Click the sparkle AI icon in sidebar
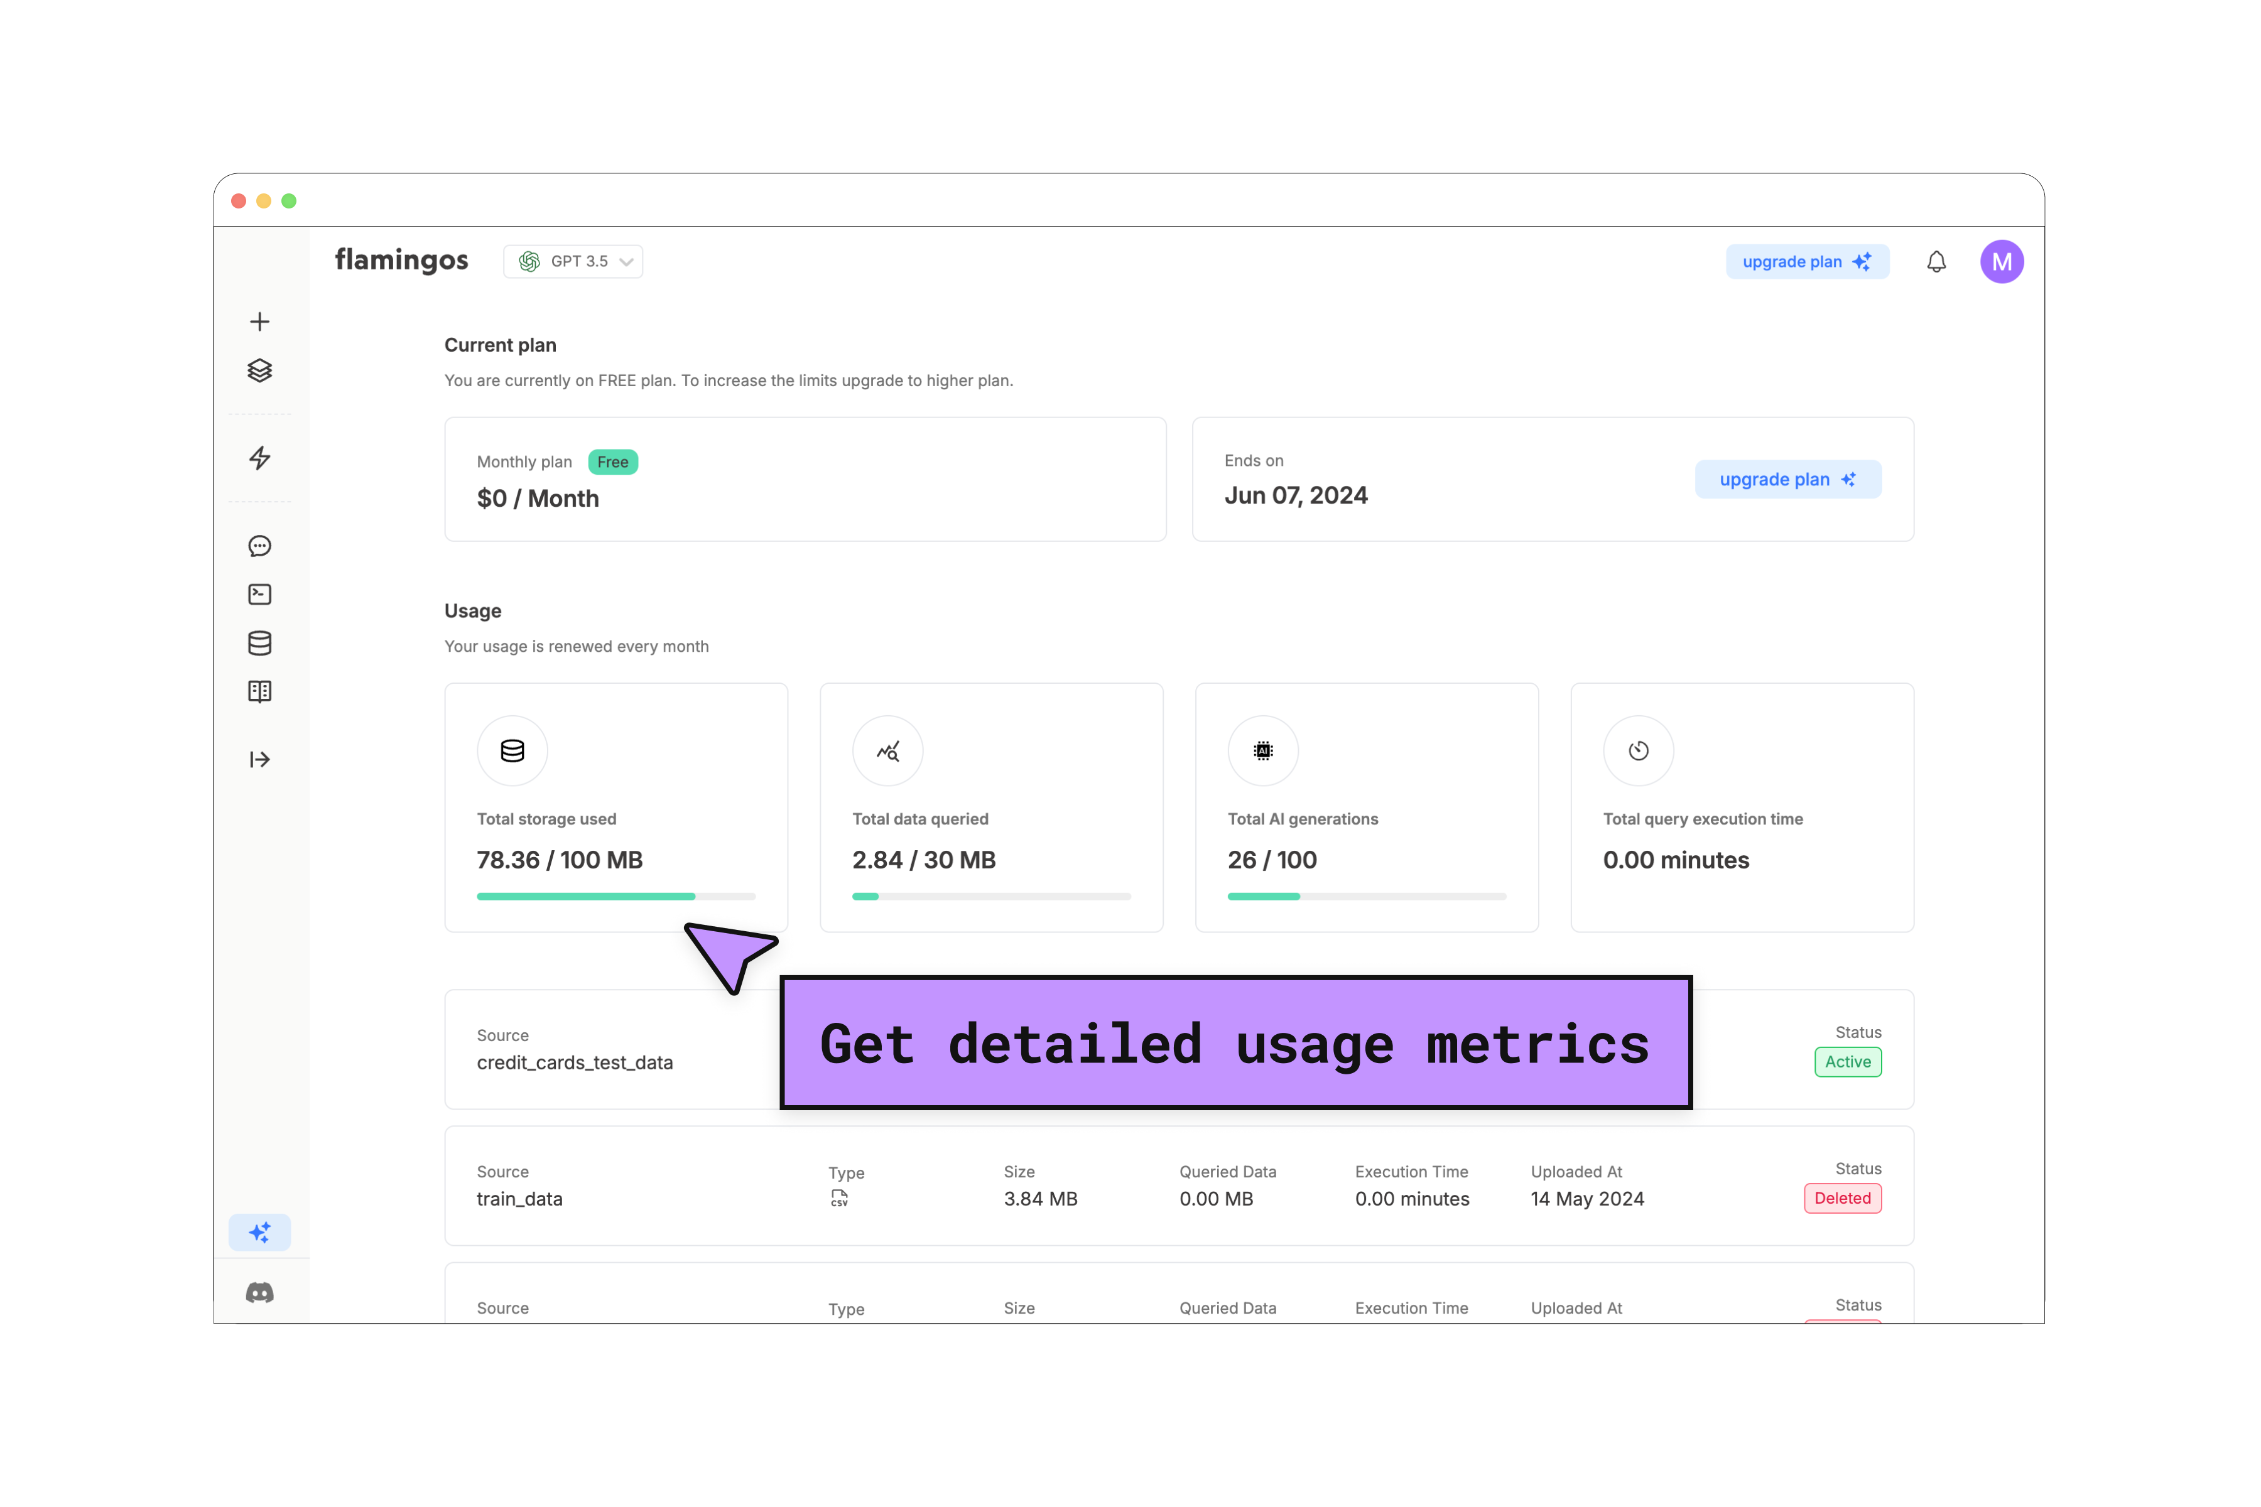Viewport: 2261px width, 1507px height. click(x=259, y=1232)
